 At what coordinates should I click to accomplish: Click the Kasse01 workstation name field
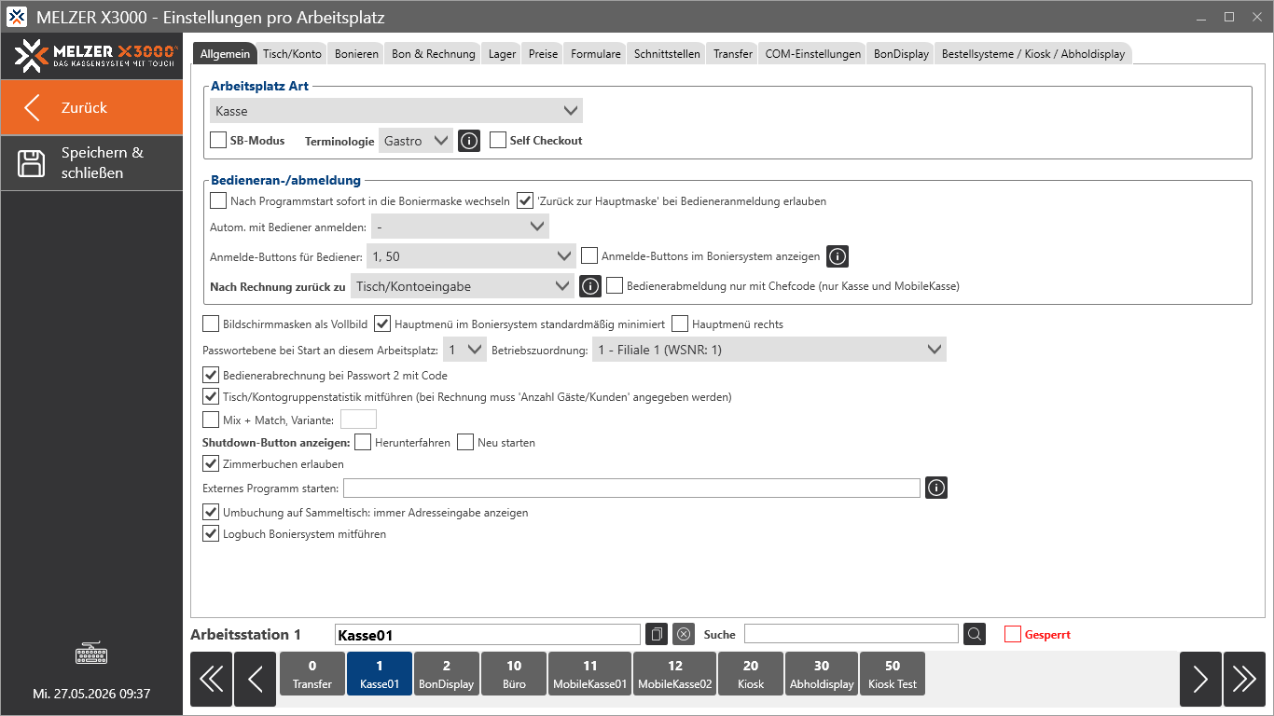(488, 635)
